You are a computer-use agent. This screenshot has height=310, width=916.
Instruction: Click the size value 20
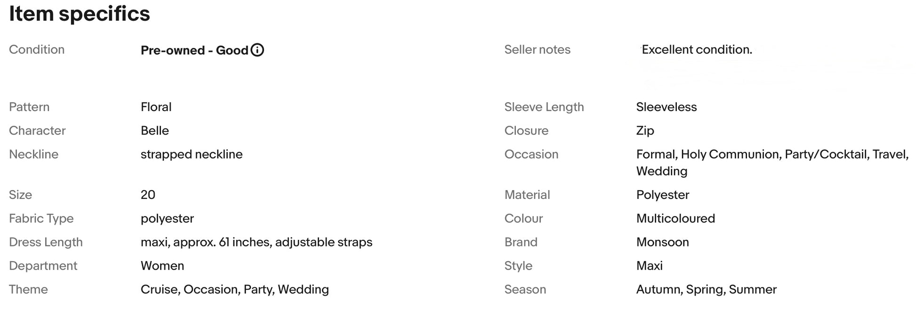tap(148, 195)
